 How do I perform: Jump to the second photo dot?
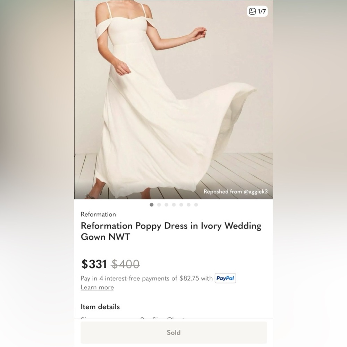159,205
